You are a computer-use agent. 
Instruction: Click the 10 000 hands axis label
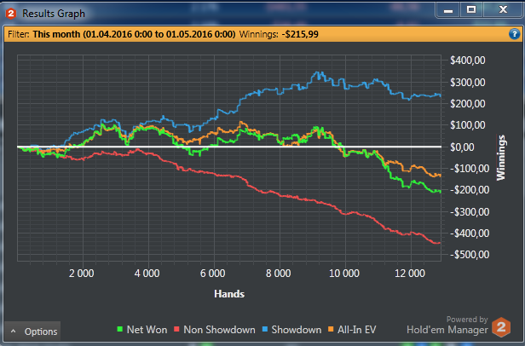click(343, 274)
